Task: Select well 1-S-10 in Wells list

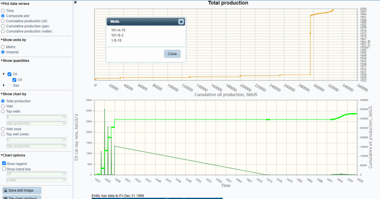Action: (116, 40)
